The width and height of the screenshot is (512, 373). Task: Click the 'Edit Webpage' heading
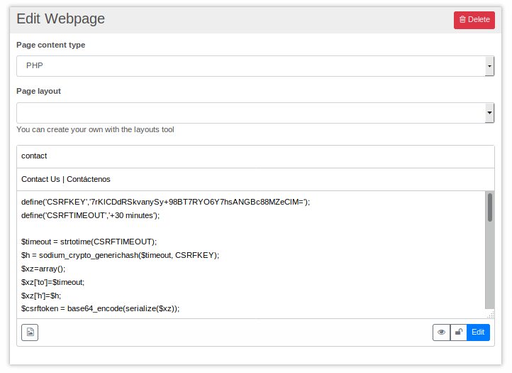click(x=61, y=19)
